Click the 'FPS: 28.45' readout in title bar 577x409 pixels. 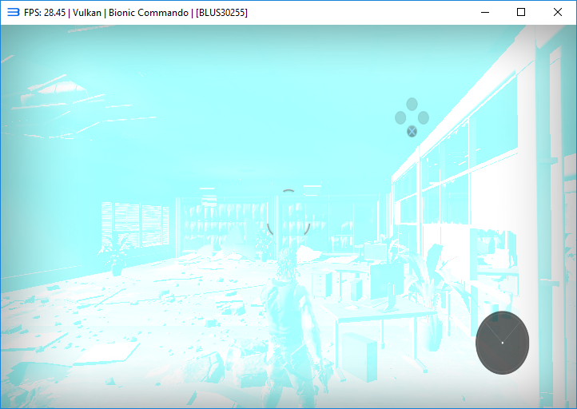point(45,13)
